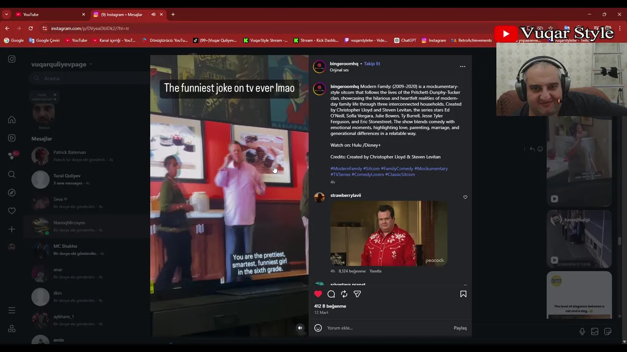Open NamiqMirzayev conversation
Viewport: 627px width, 352px height.
tap(88, 226)
